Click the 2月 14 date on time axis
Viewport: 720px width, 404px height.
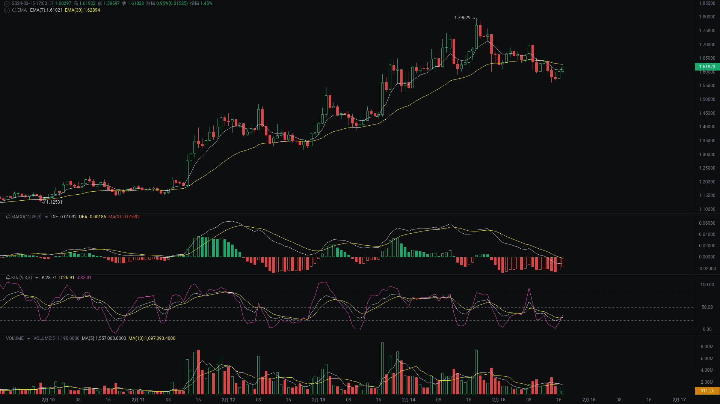click(x=409, y=400)
